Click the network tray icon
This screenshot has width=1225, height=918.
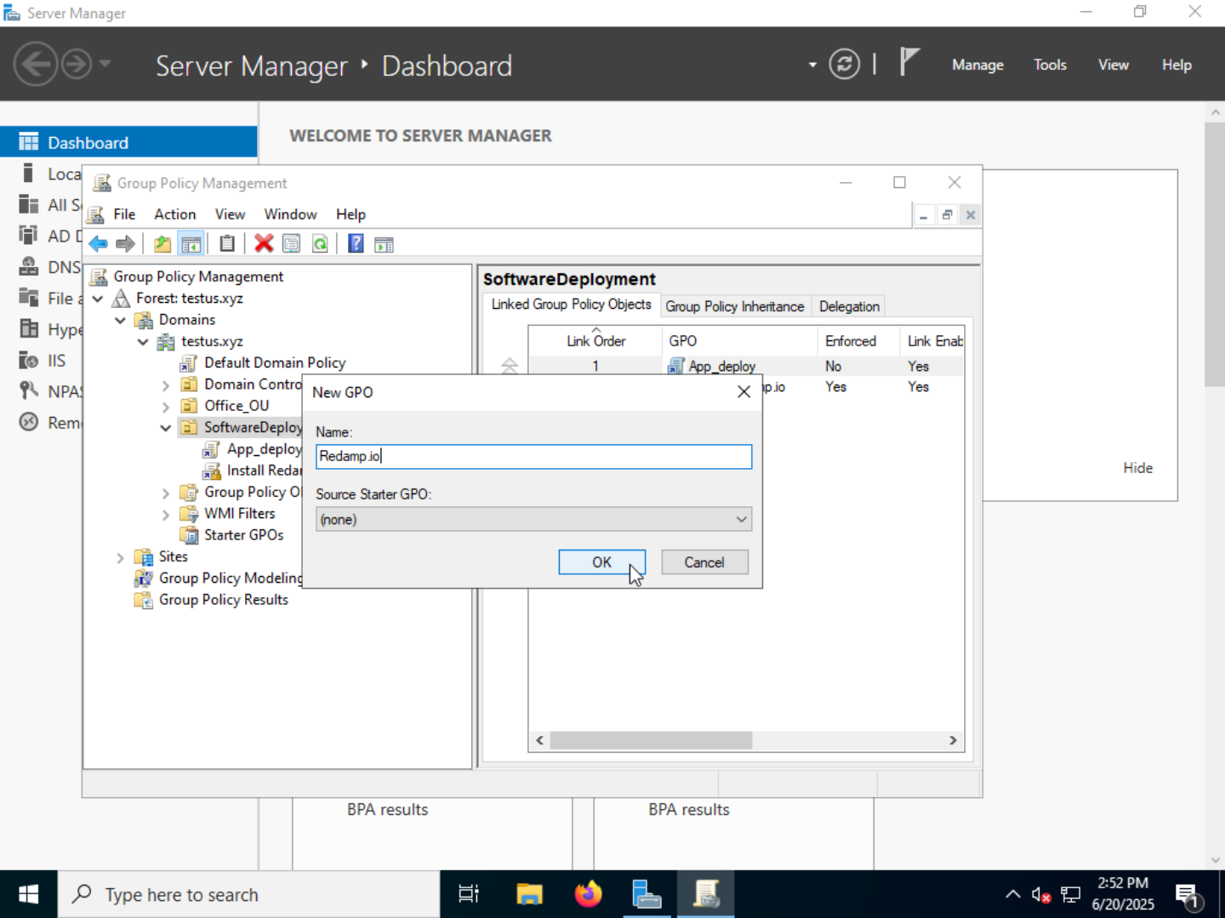(x=1071, y=895)
